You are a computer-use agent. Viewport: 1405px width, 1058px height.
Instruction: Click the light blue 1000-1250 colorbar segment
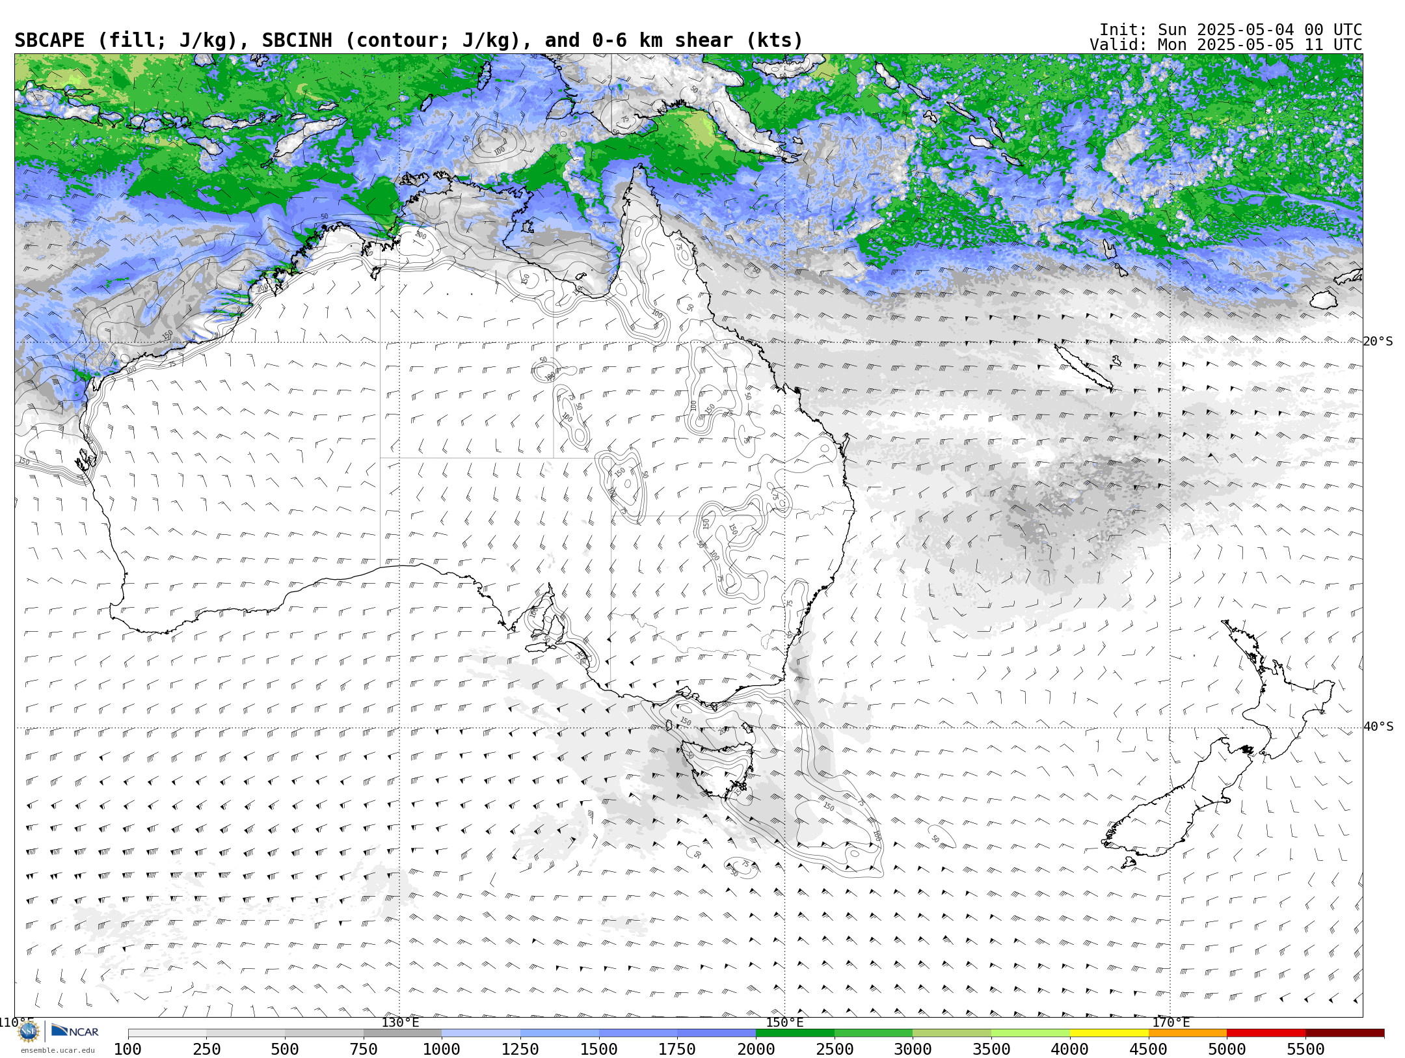pos(481,1033)
